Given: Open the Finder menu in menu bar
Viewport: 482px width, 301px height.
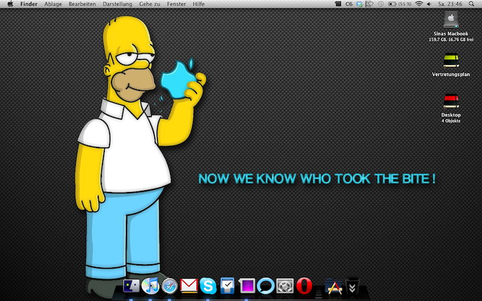Looking at the screenshot, I should tap(29, 4).
